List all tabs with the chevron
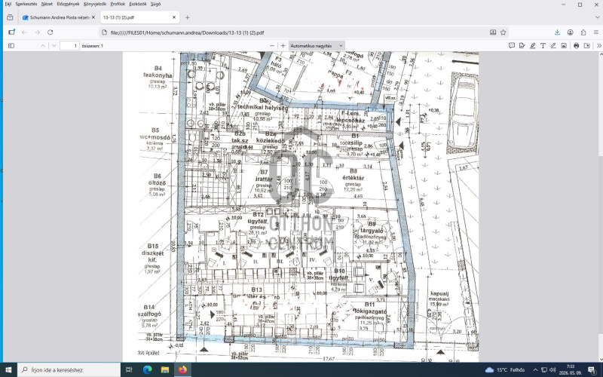Screen dimensions: 603x377 click(x=597, y=17)
